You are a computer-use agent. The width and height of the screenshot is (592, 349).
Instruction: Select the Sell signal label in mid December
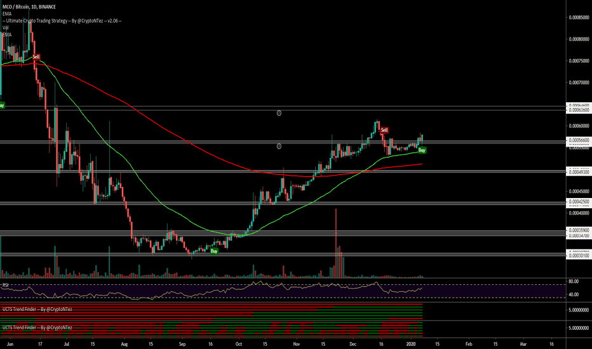point(384,130)
